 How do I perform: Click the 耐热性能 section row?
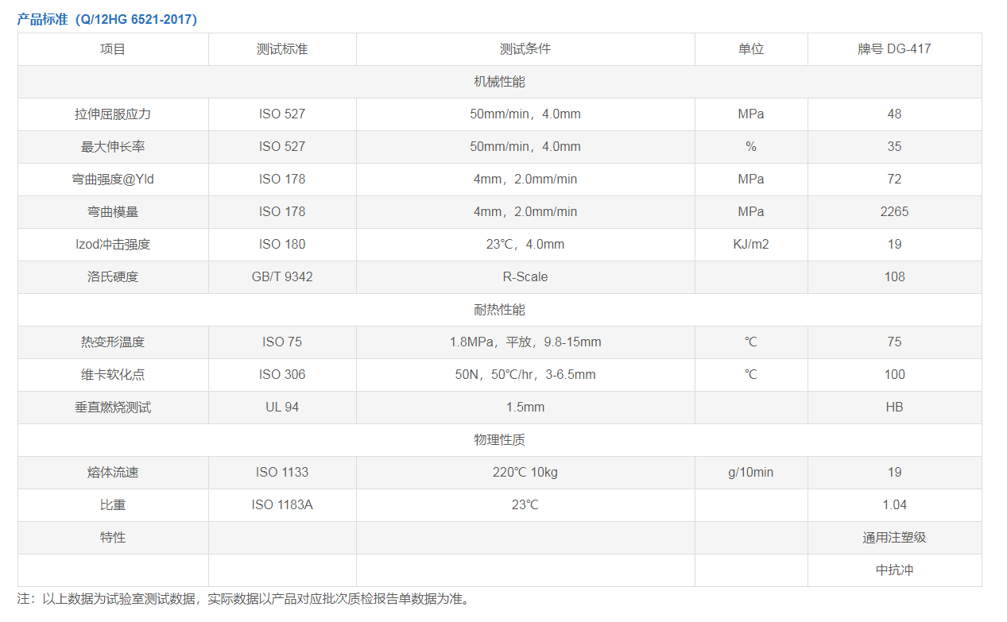pyautogui.click(x=500, y=310)
